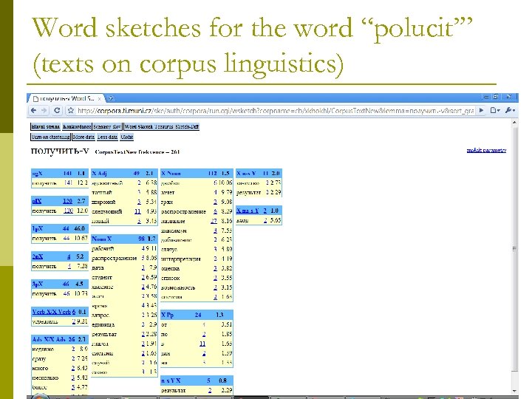Reload the page with the refresh icon
Viewport: 532px width, 399px height.
[x=57, y=110]
